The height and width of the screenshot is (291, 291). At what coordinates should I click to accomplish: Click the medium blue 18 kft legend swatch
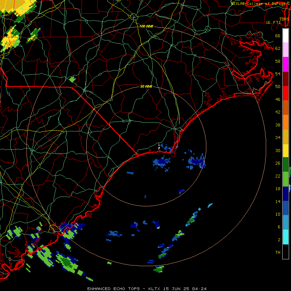tap(286, 208)
